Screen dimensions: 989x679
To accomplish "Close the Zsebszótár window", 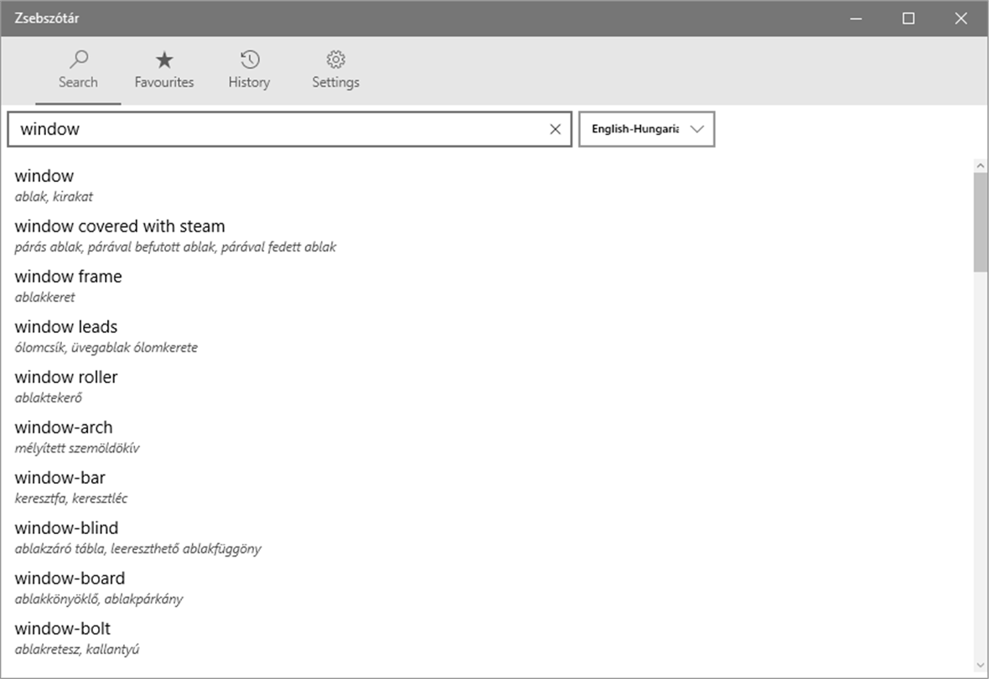I will pos(961,18).
